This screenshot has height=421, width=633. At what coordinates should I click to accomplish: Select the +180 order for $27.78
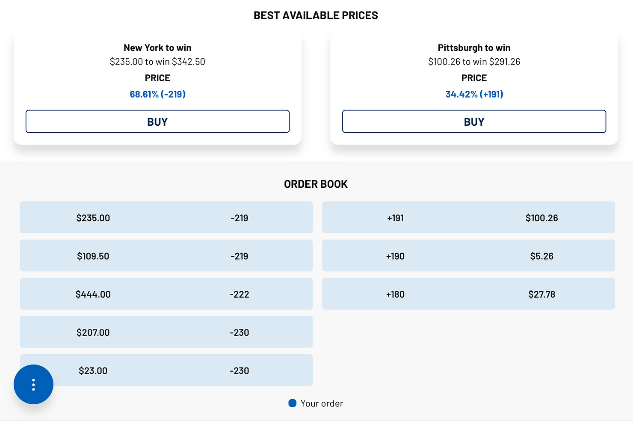point(468,294)
